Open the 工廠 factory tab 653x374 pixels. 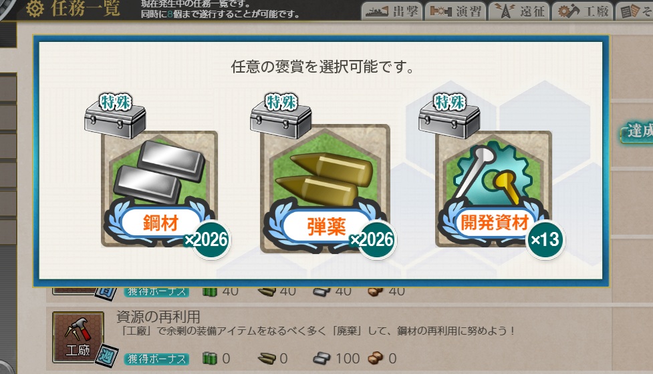point(583,11)
